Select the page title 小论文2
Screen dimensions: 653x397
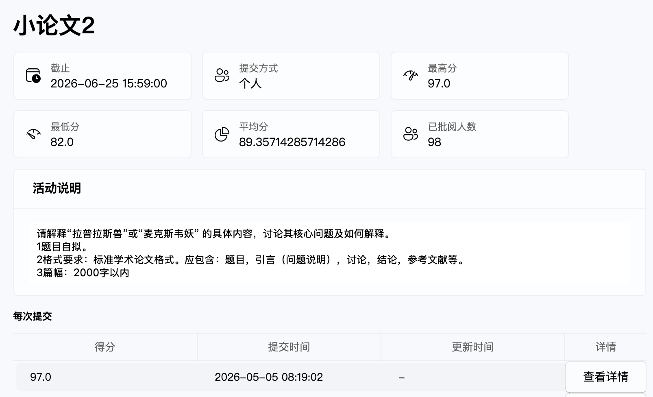[x=54, y=26]
